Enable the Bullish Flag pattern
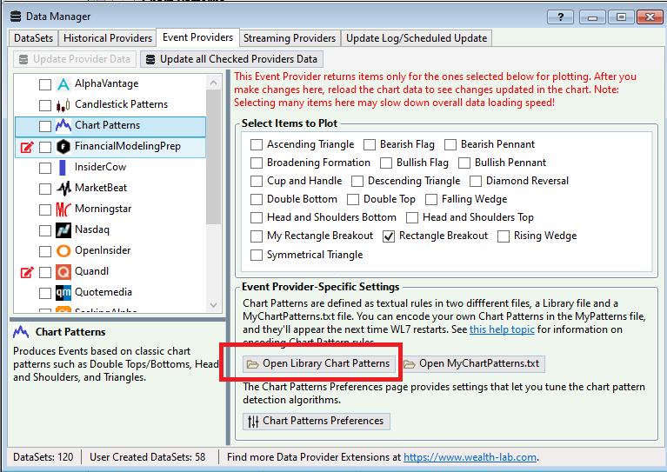This screenshot has width=667, height=472. coord(386,163)
